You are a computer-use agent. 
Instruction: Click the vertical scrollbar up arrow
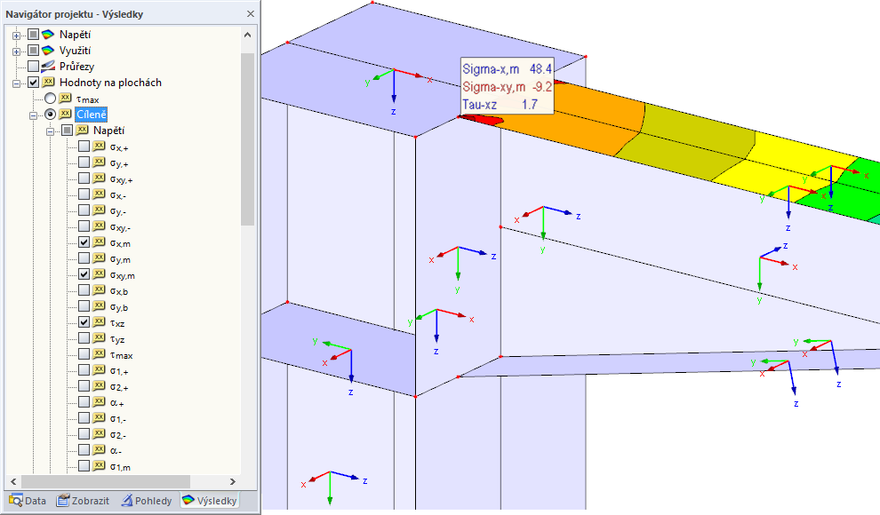247,35
